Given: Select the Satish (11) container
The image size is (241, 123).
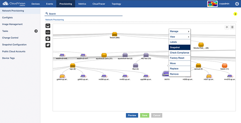Looking at the screenshot, I should (x=224, y=66).
